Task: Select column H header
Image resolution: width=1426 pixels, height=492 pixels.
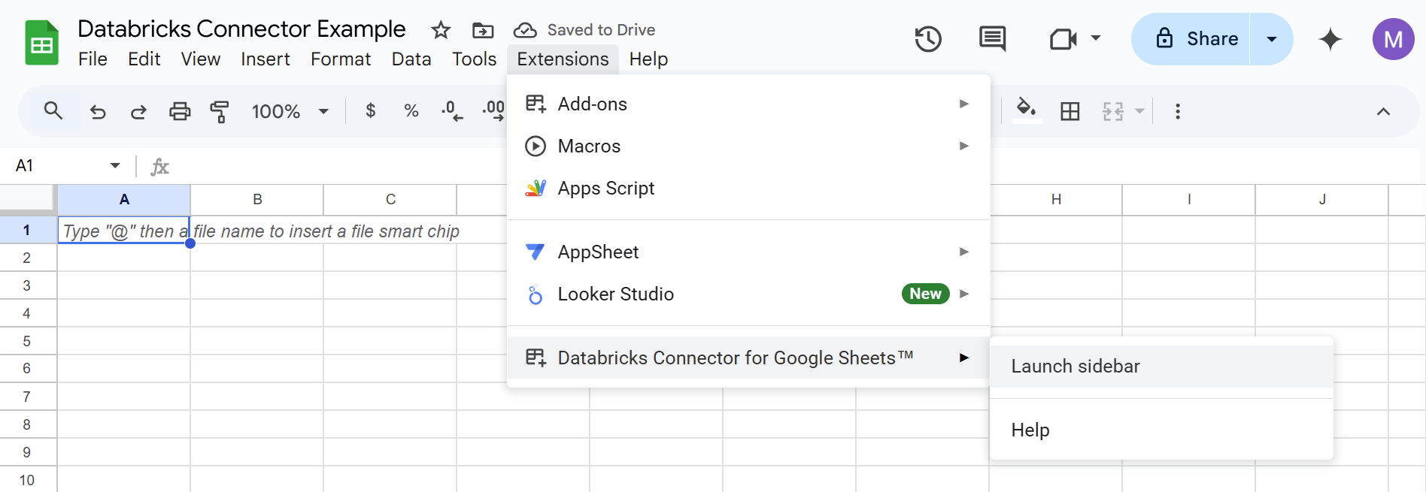Action: click(x=1056, y=200)
